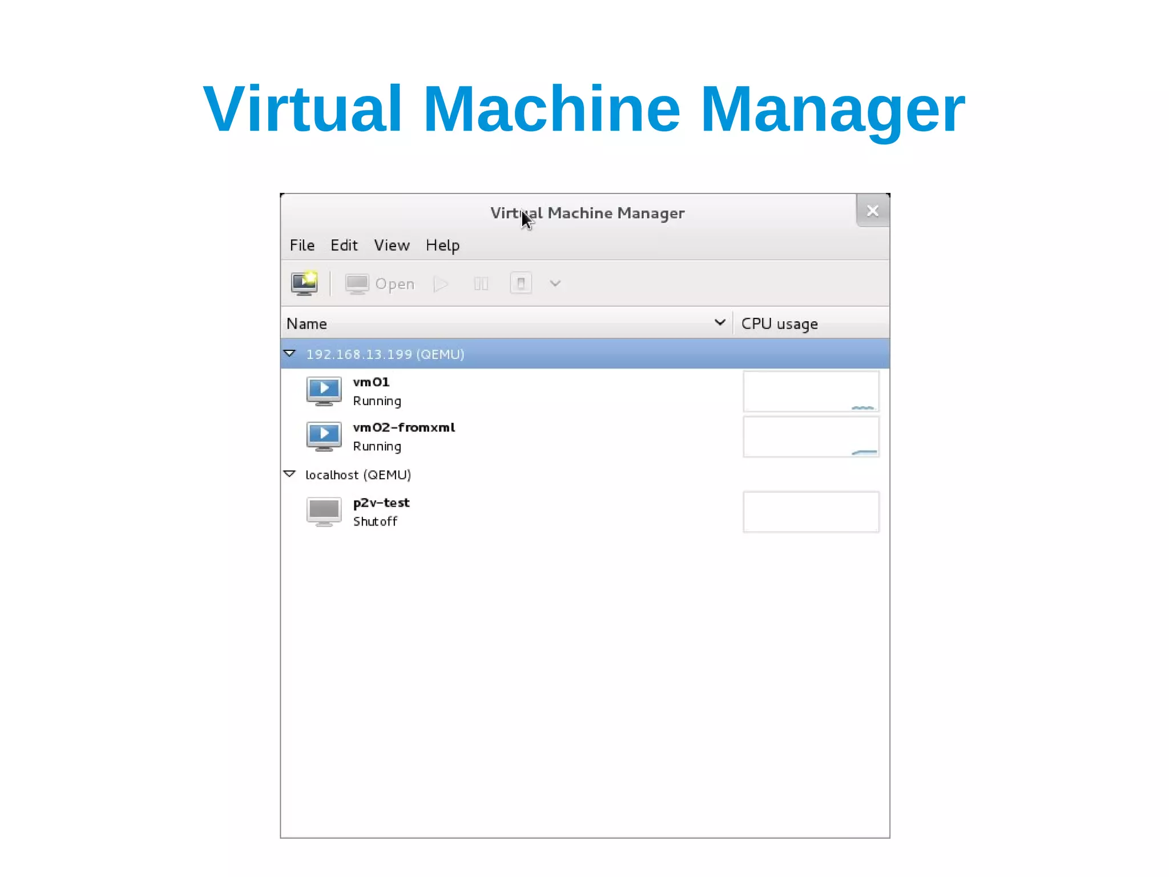The height and width of the screenshot is (877, 1169).
Task: Open the shutdown options dropdown arrow
Action: click(x=555, y=283)
